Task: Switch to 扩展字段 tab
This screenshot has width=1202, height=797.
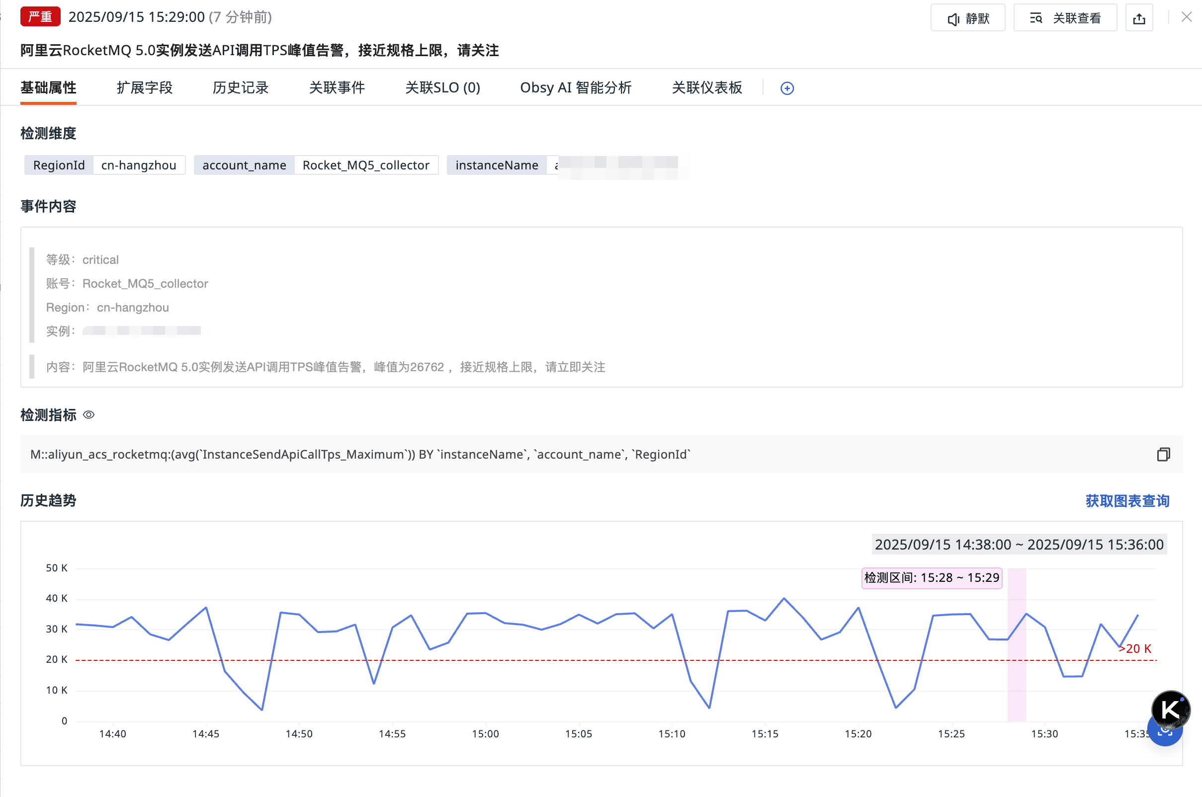Action: (x=144, y=88)
